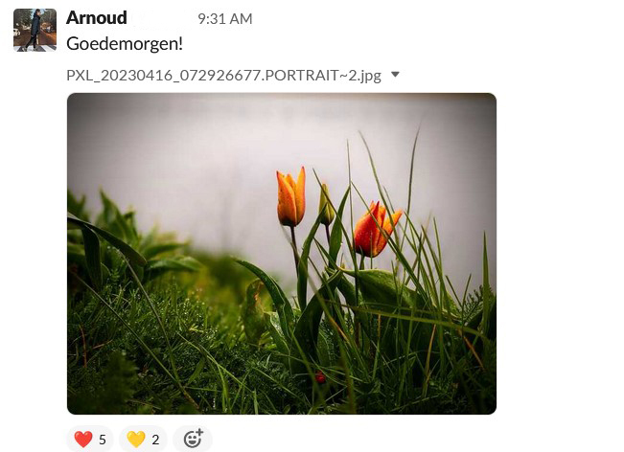624x452 pixels.
Task: Collapse the image with the filename arrow
Action: point(395,75)
